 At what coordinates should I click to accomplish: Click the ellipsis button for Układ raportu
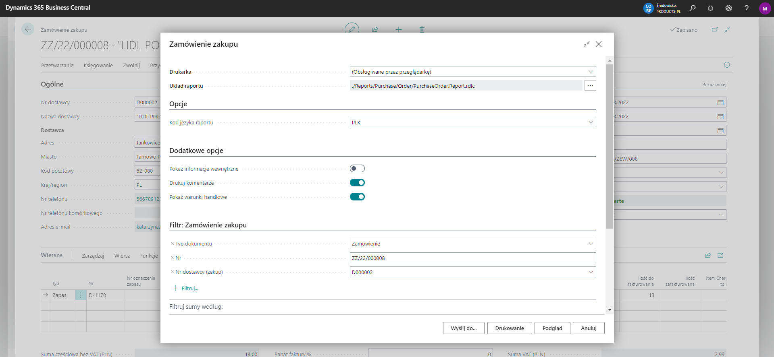point(590,85)
